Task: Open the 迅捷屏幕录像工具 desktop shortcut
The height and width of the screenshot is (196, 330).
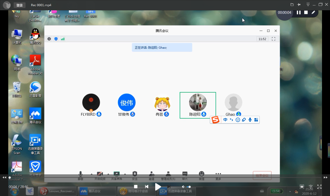Action: pos(35,144)
